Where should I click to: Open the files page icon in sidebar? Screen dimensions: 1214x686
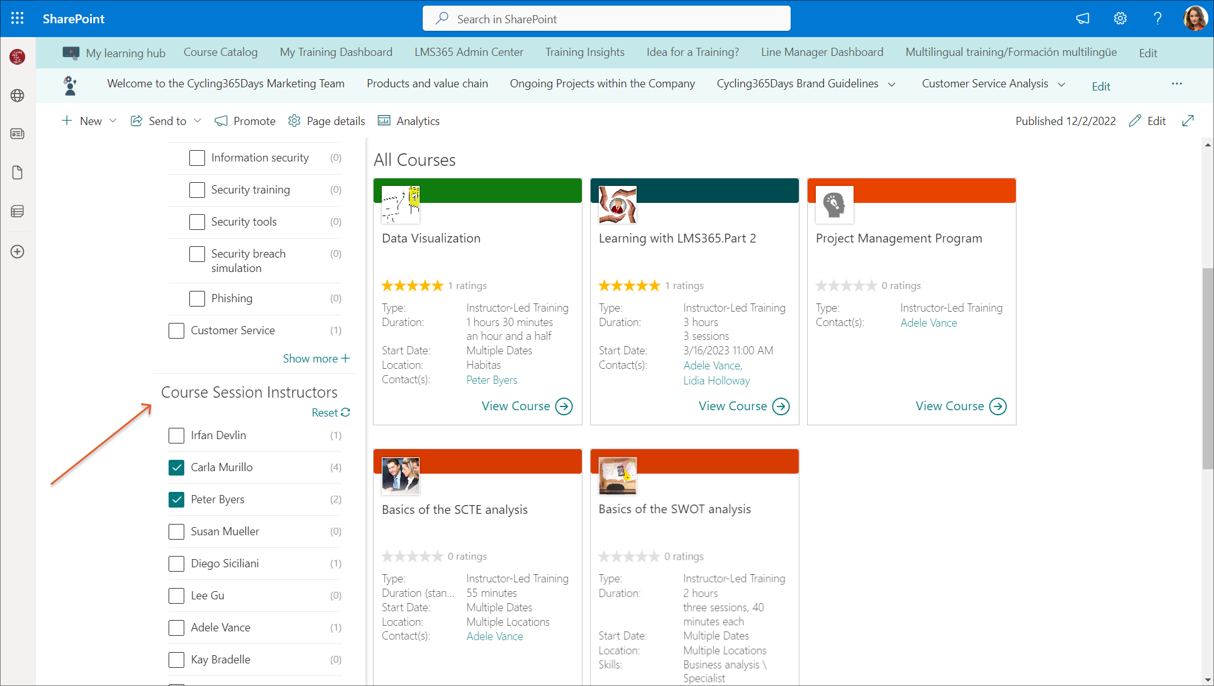point(18,173)
